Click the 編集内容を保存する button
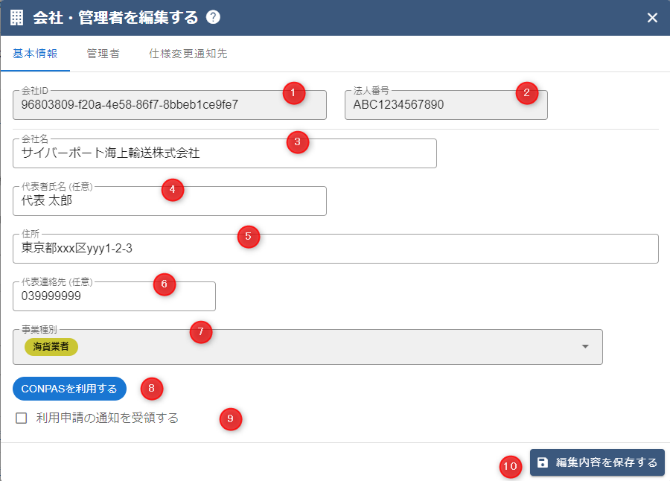This screenshot has width=670, height=481. 597,462
